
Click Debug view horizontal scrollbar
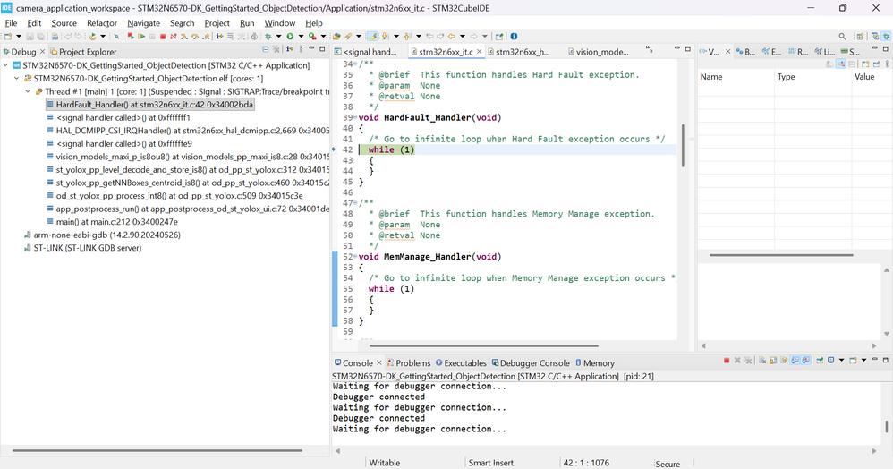[157, 450]
